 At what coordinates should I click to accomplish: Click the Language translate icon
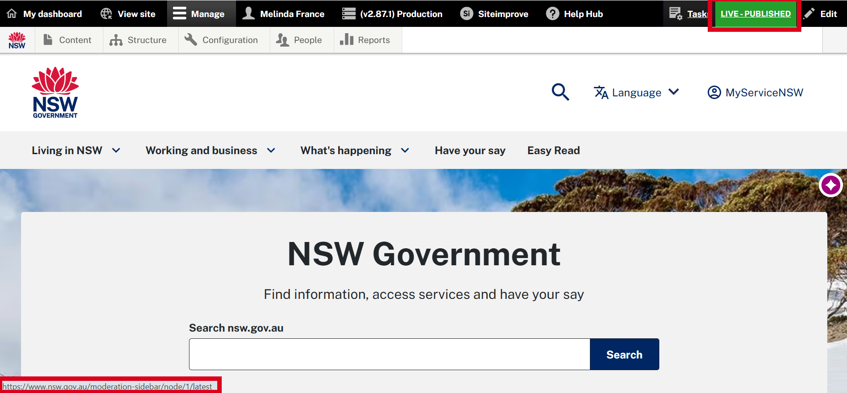pos(601,92)
